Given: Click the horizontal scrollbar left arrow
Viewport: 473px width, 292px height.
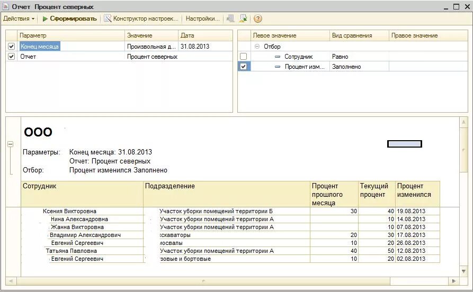Looking at the screenshot, I should [11, 281].
